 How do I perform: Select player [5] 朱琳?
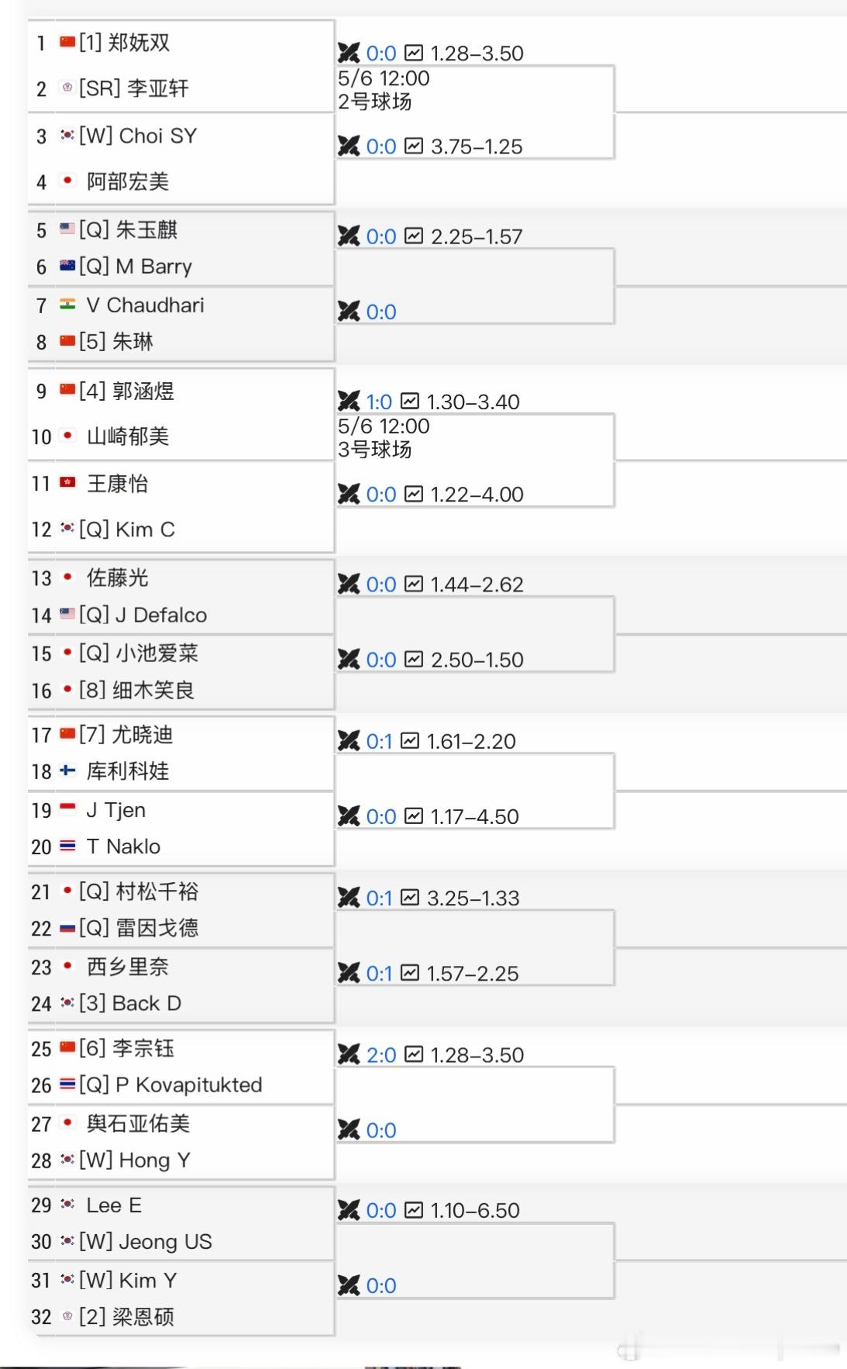(x=116, y=342)
